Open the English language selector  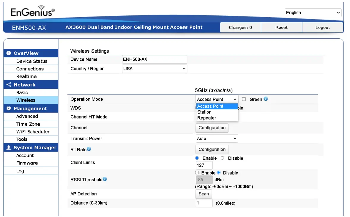coord(313,12)
